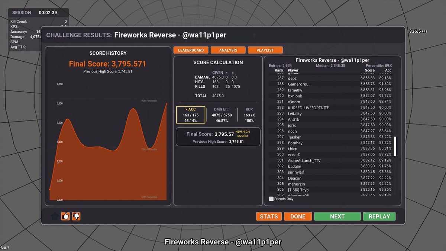446x251 pixels.
Task: Select leaderboard row for chico
Action: click(x=331, y=149)
